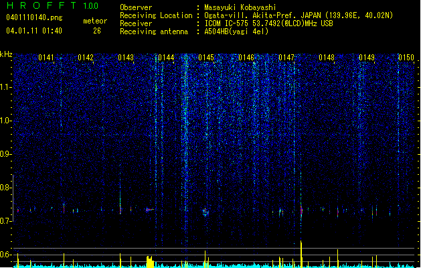Screen dimensions: 421x268
Task: Click the 0147 time marker
Action: [286, 58]
